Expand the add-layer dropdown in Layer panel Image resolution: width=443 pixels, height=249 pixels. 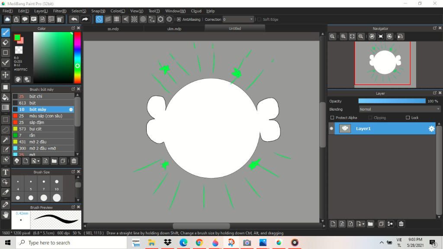(363, 224)
